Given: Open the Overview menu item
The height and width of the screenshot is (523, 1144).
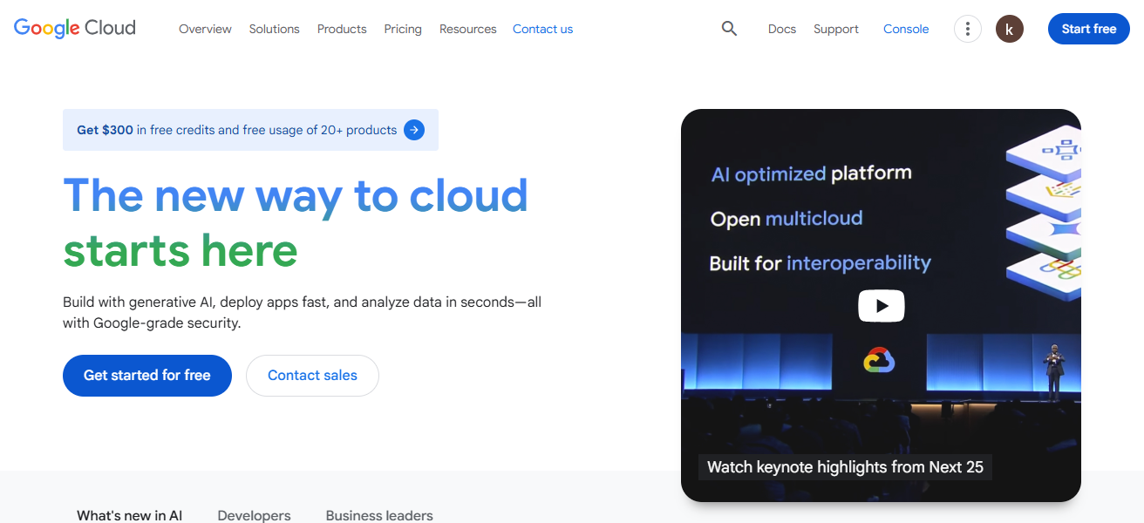Looking at the screenshot, I should (205, 28).
